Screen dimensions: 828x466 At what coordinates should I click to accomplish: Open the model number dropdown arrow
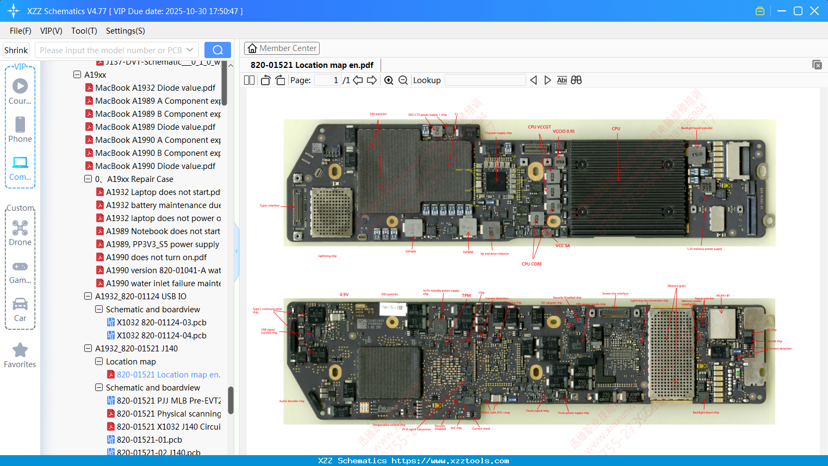point(190,50)
